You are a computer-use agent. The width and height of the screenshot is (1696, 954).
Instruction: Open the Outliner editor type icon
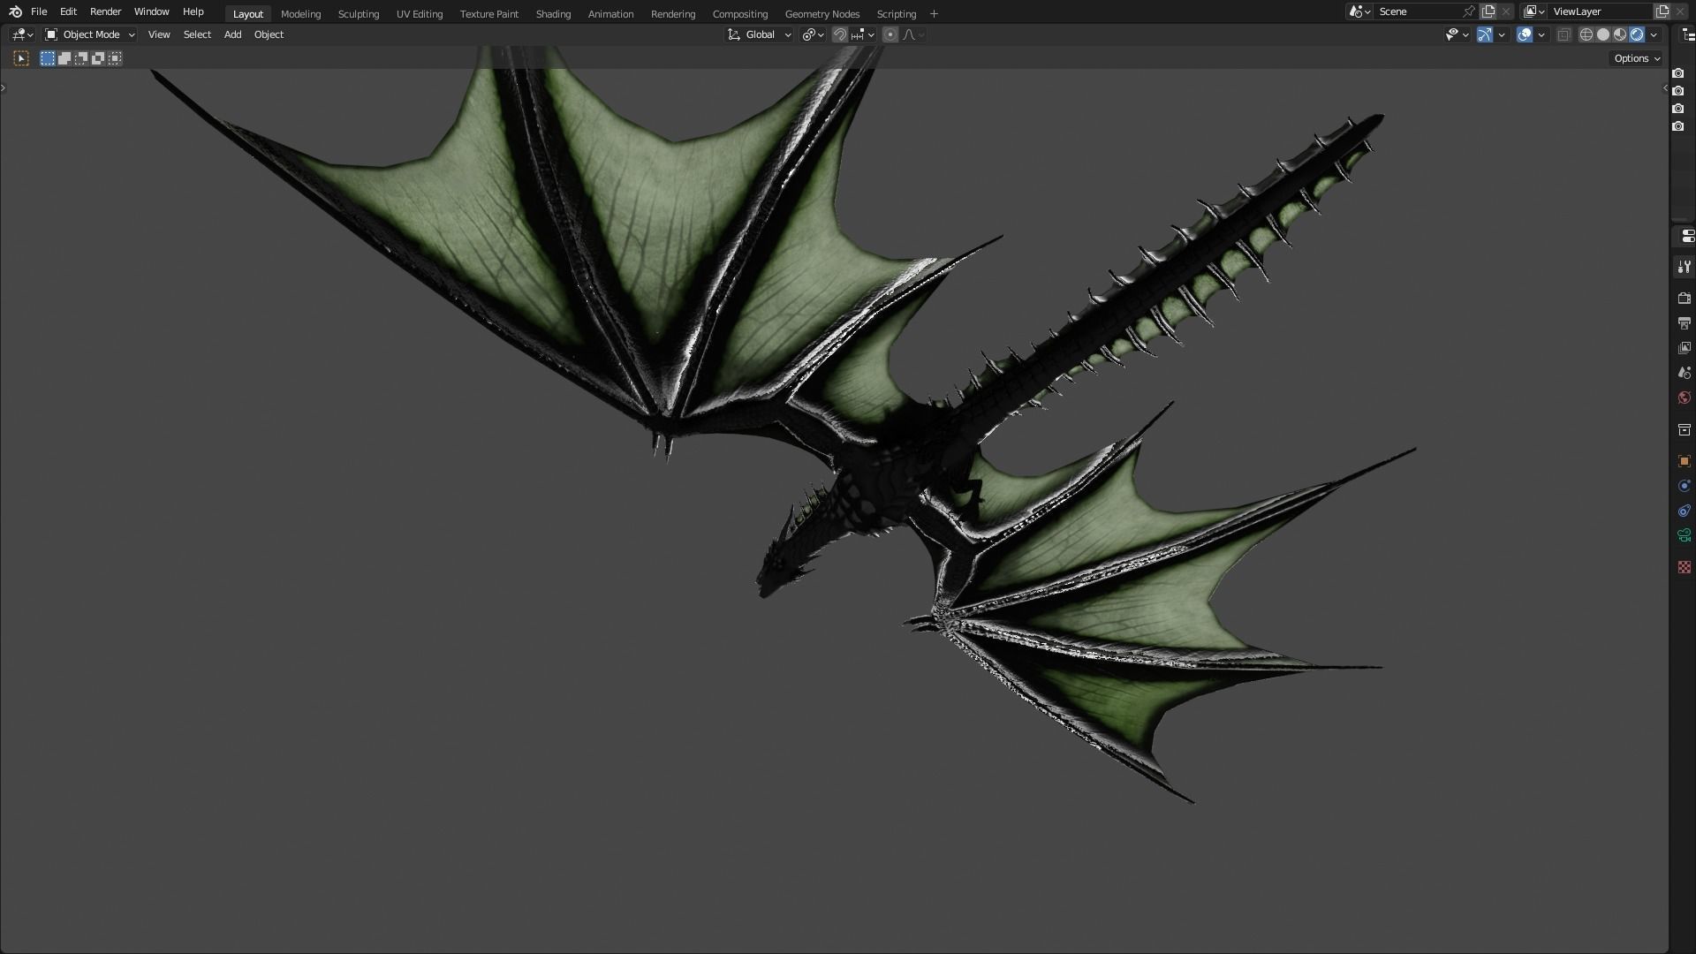coord(1688,35)
